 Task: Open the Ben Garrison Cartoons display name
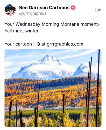(x=44, y=8)
